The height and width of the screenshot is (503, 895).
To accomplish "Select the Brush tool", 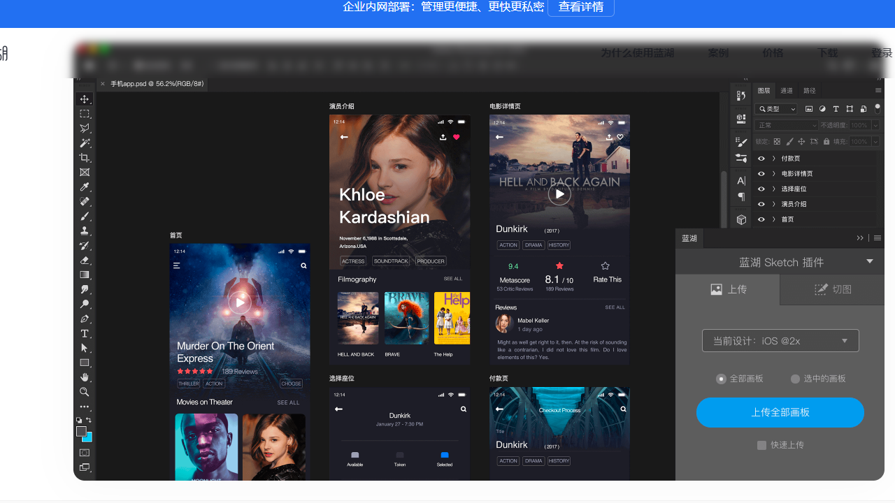I will coord(85,217).
